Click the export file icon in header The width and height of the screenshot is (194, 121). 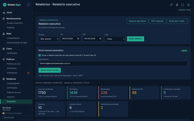(177, 5)
